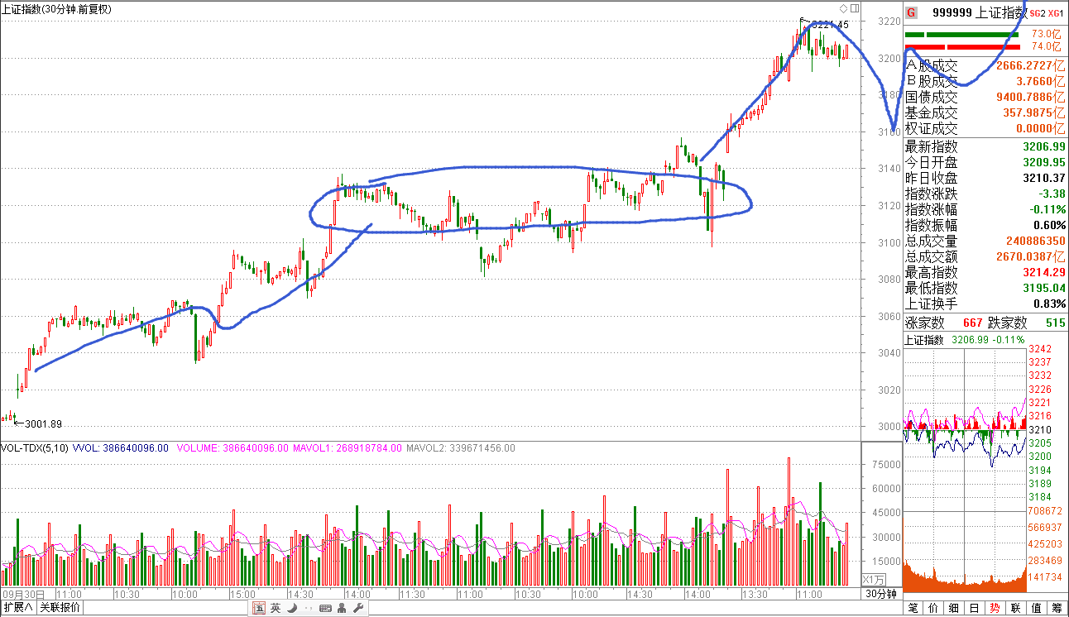Screen dimensions: 1069x617
Task: Click the XG1 indicator in quote header
Action: coord(1056,12)
